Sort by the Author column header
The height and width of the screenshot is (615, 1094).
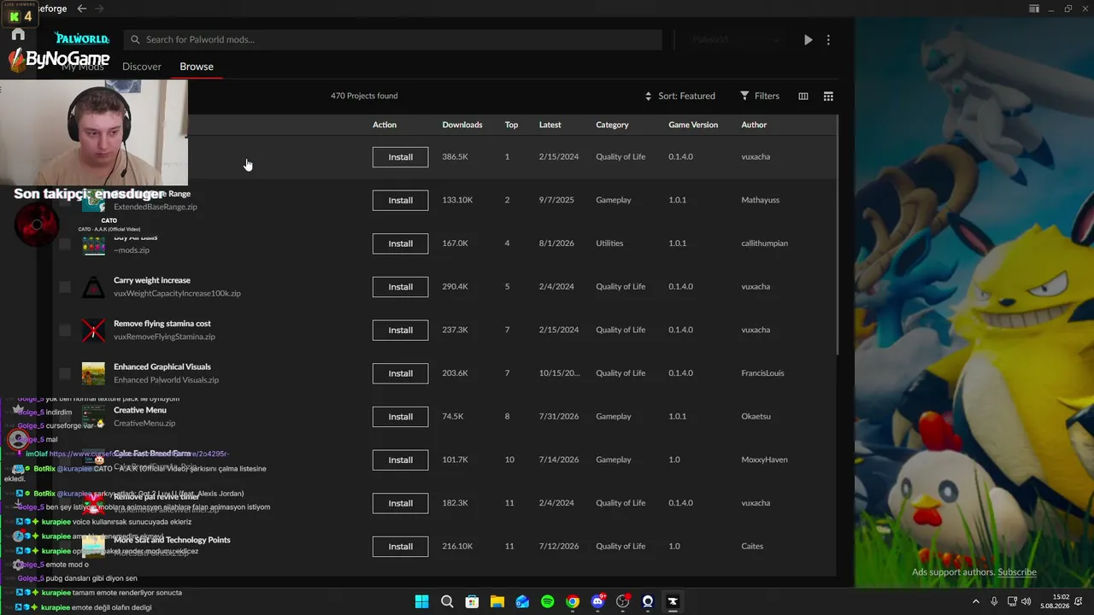[754, 125]
